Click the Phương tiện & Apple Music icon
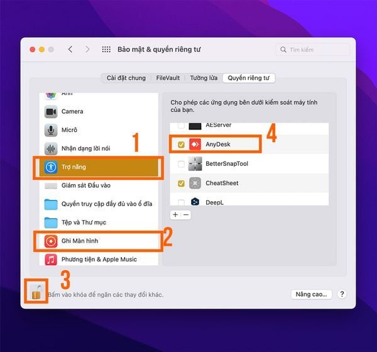Viewport: 377px width, 352px height. pyautogui.click(x=51, y=260)
